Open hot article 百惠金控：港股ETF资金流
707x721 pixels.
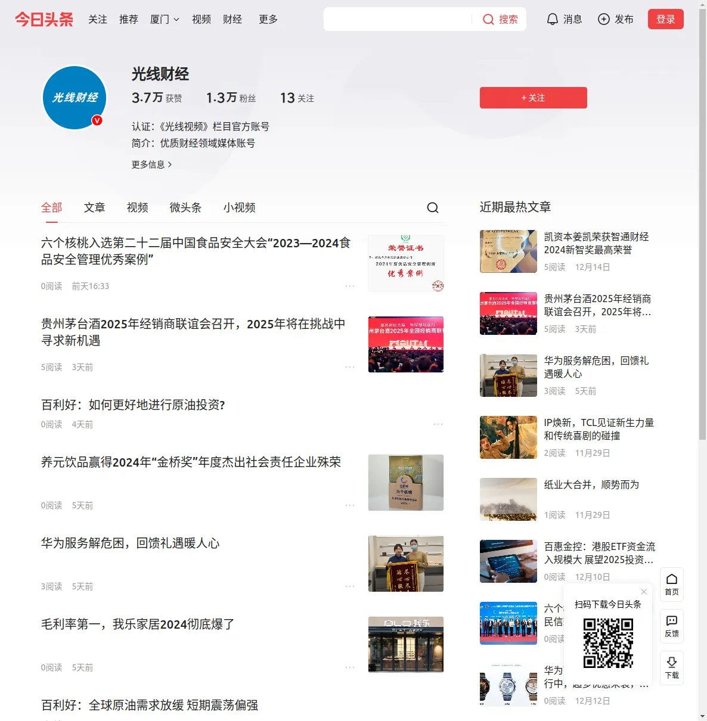point(600,553)
